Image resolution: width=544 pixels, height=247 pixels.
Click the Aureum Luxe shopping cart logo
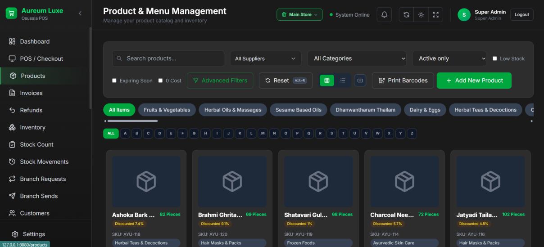pos(11,13)
